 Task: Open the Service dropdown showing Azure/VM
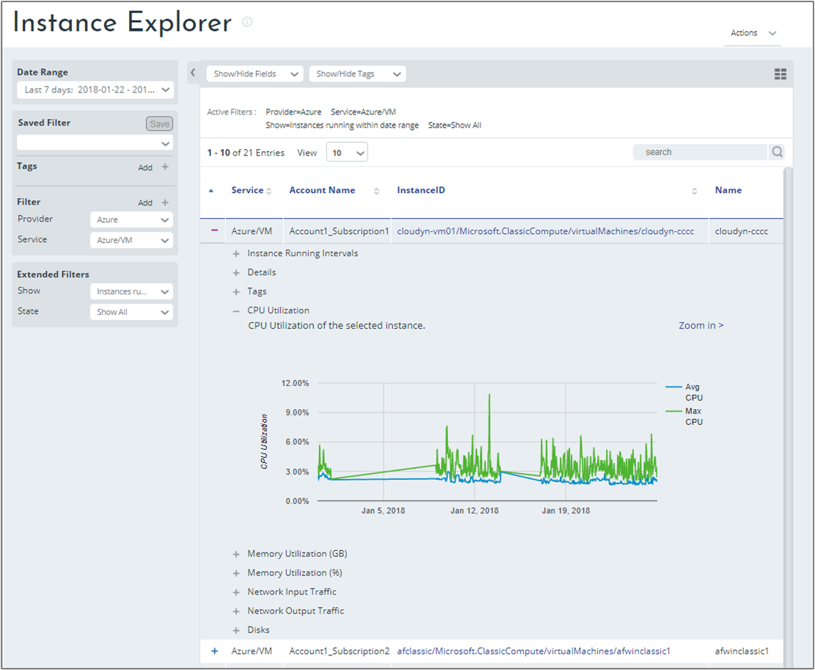point(131,240)
